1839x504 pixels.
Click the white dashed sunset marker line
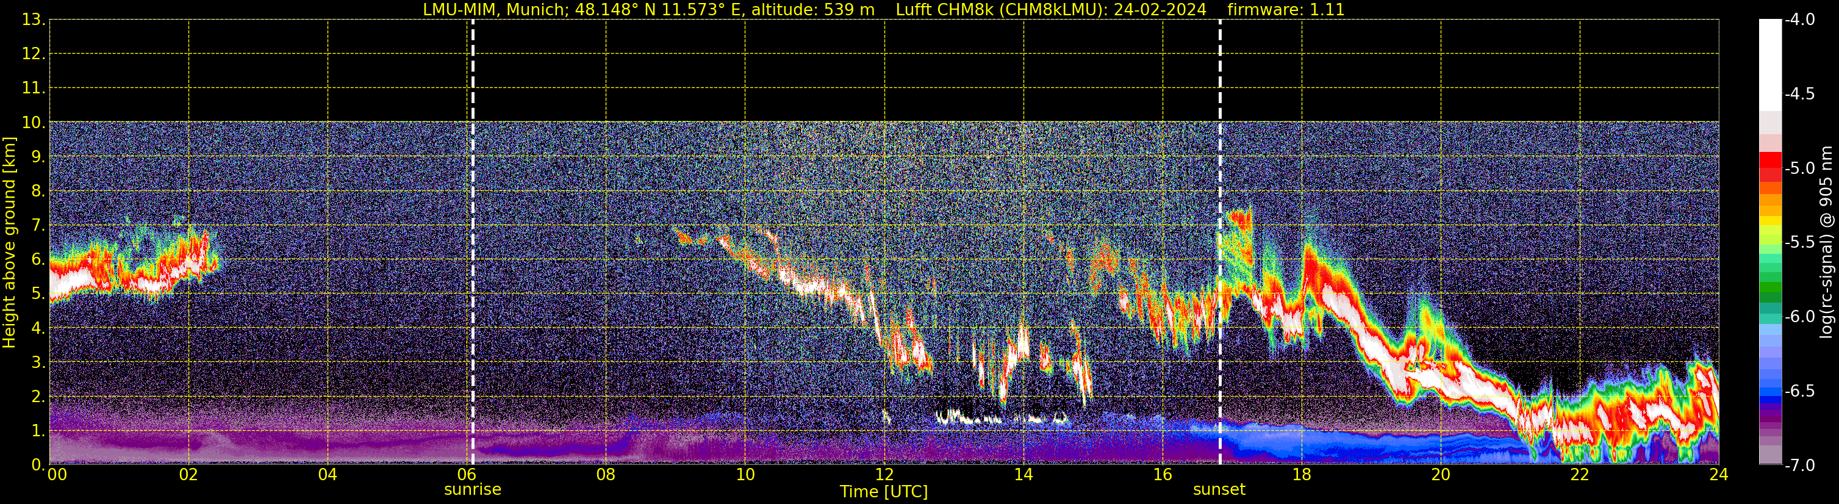click(x=1220, y=243)
